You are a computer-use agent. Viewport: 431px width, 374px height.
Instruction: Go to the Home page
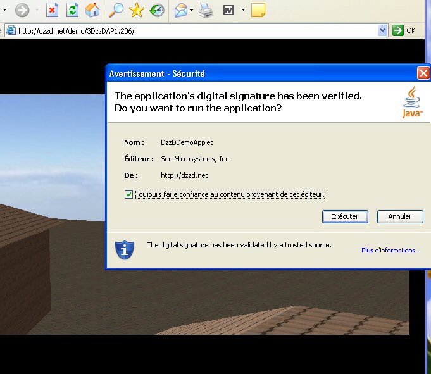92,10
